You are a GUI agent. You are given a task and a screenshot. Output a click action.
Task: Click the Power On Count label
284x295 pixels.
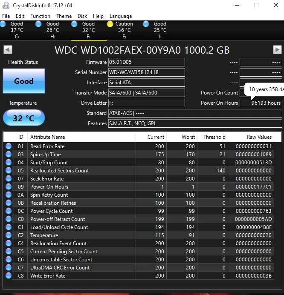[219, 93]
